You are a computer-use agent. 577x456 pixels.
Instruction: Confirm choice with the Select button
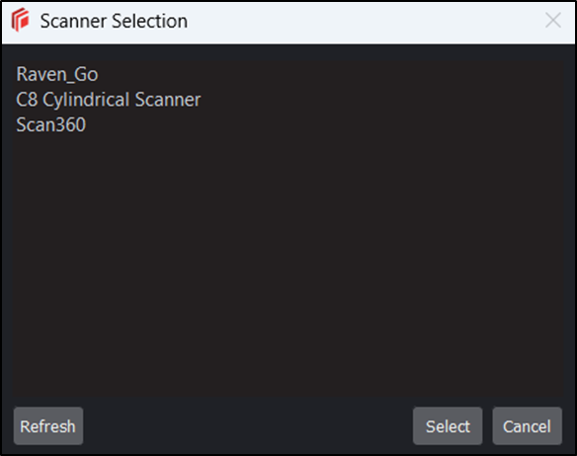click(448, 425)
